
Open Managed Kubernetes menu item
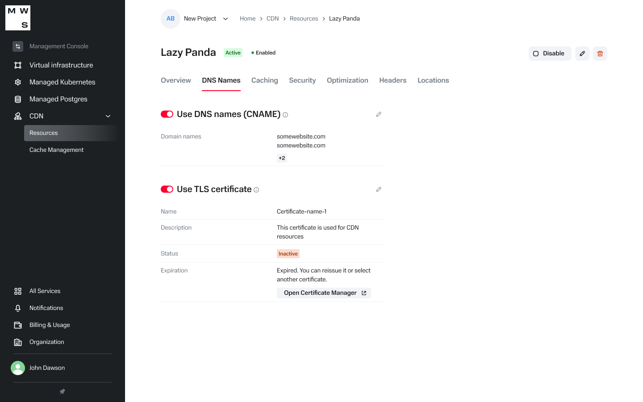click(x=63, y=82)
